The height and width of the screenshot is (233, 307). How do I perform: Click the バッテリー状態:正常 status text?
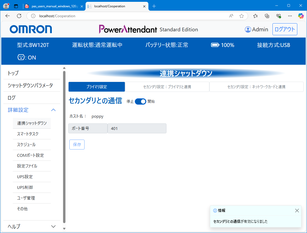tap(167, 45)
